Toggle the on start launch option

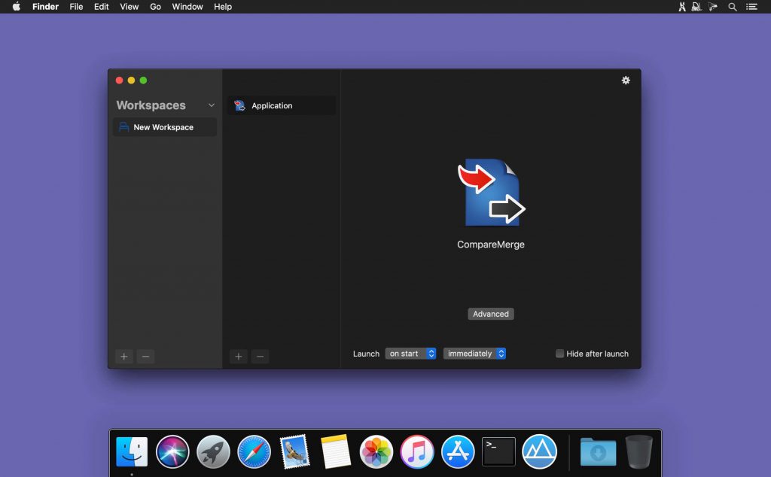pyautogui.click(x=410, y=354)
